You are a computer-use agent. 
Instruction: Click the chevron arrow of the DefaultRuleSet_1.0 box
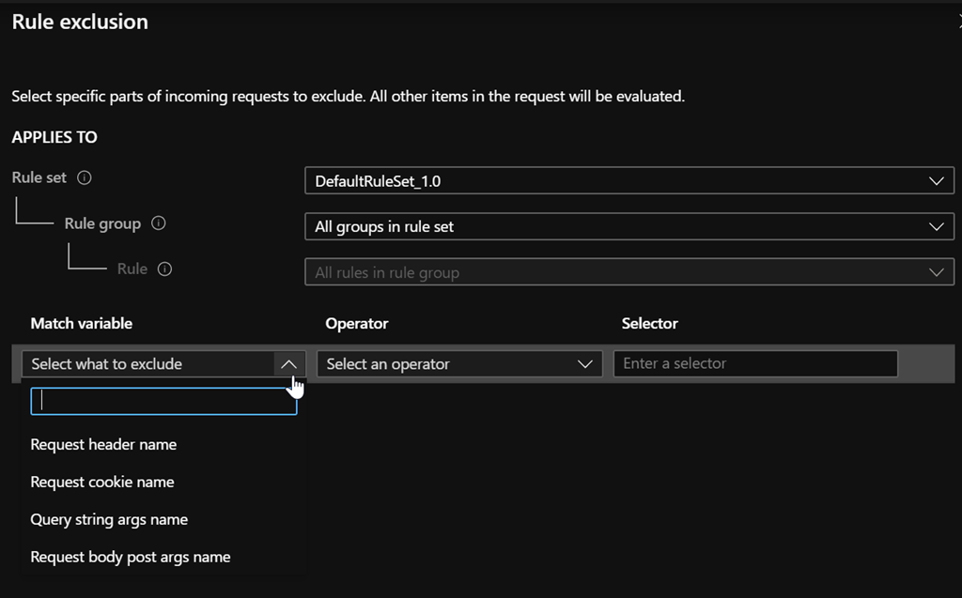pyautogui.click(x=936, y=181)
